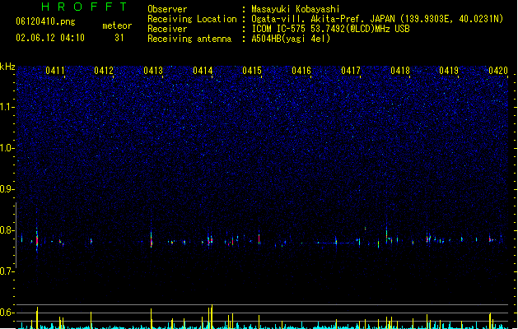Viewport: 518px width, 329px height.
Task: Click the 0419 time marker
Action: pyautogui.click(x=449, y=71)
